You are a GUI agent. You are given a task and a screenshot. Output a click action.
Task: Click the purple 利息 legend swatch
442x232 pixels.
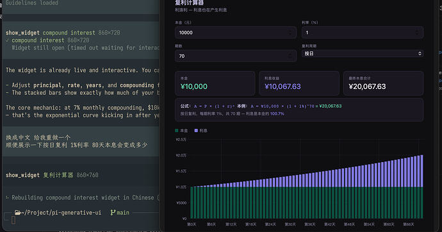tap(196, 131)
